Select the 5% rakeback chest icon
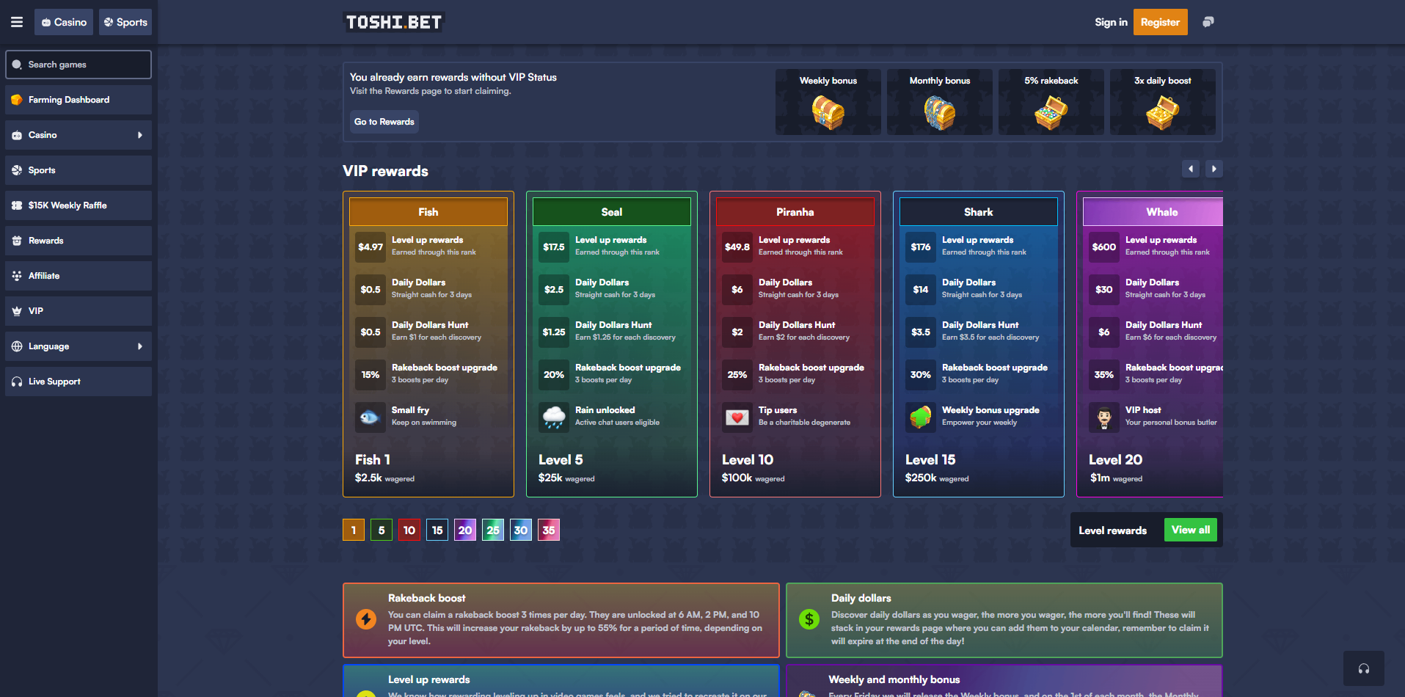 pos(1051,112)
